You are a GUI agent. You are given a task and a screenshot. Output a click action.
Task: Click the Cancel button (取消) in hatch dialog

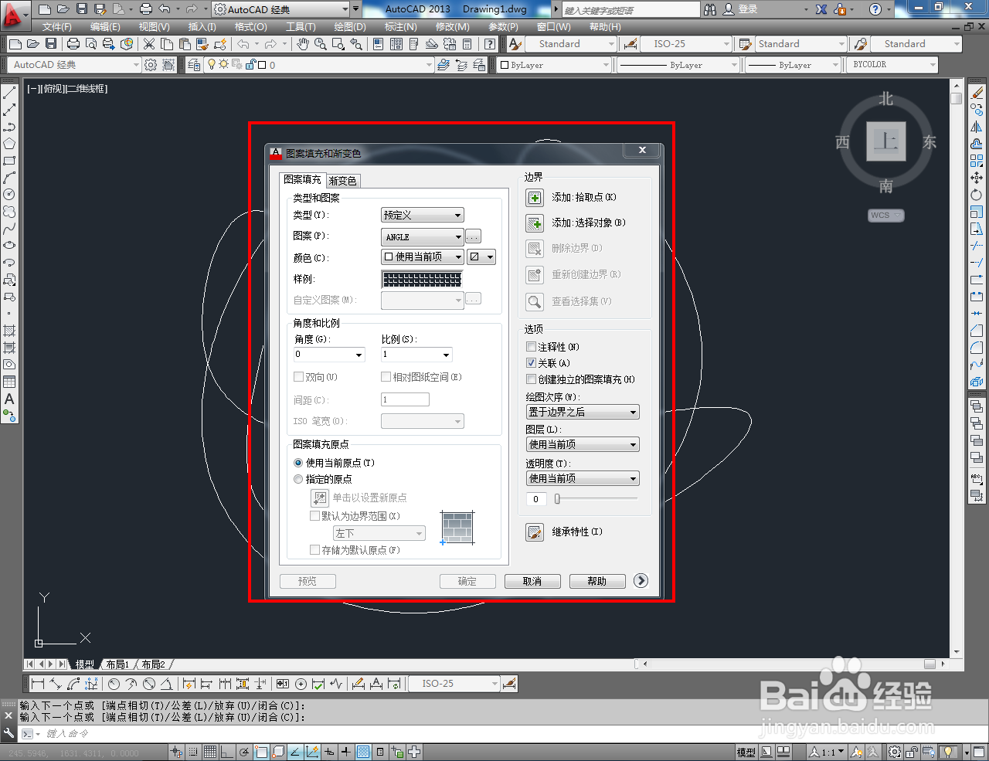click(532, 581)
